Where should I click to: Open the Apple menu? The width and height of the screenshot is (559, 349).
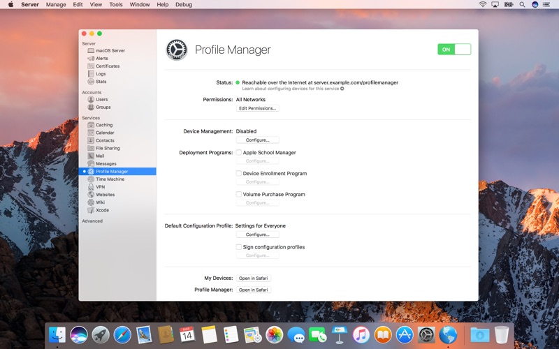[10, 5]
